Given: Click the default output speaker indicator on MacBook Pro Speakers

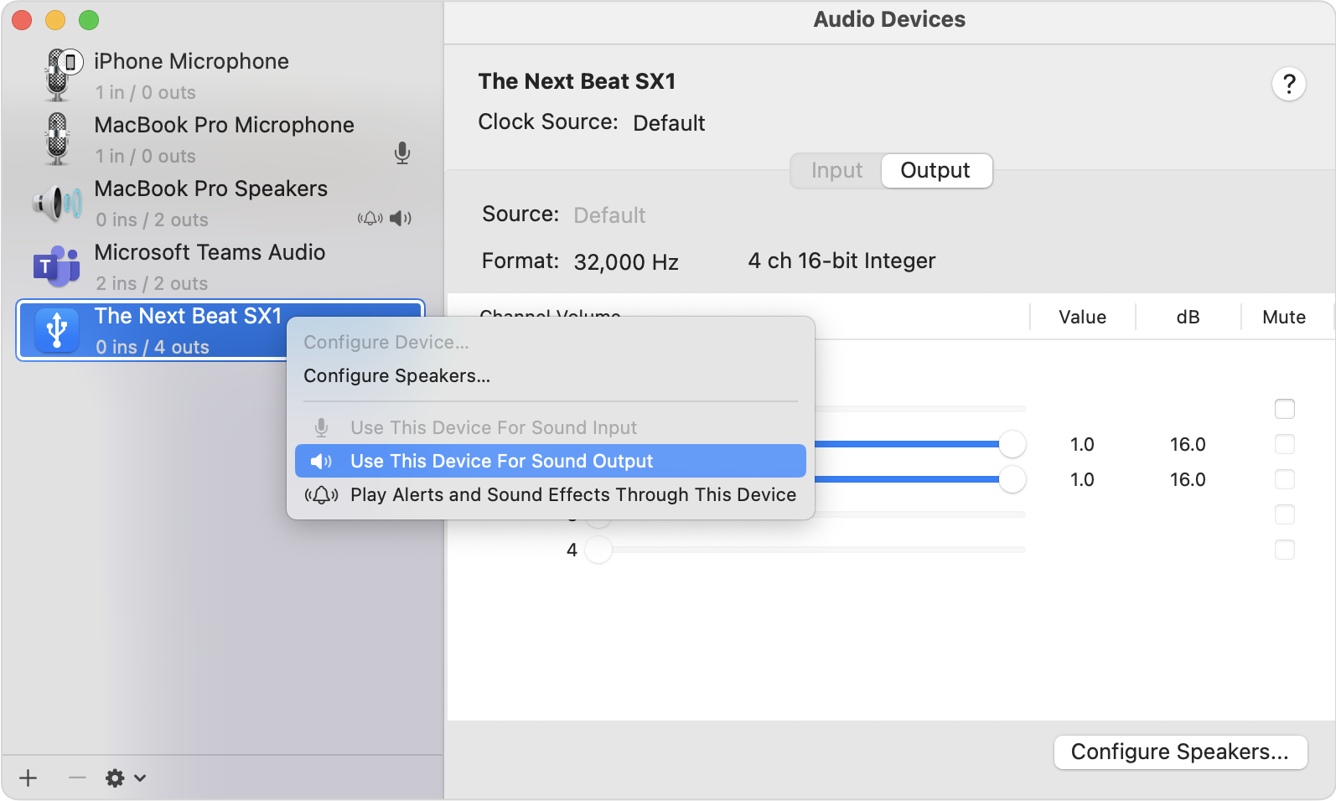Looking at the screenshot, I should click(x=401, y=219).
